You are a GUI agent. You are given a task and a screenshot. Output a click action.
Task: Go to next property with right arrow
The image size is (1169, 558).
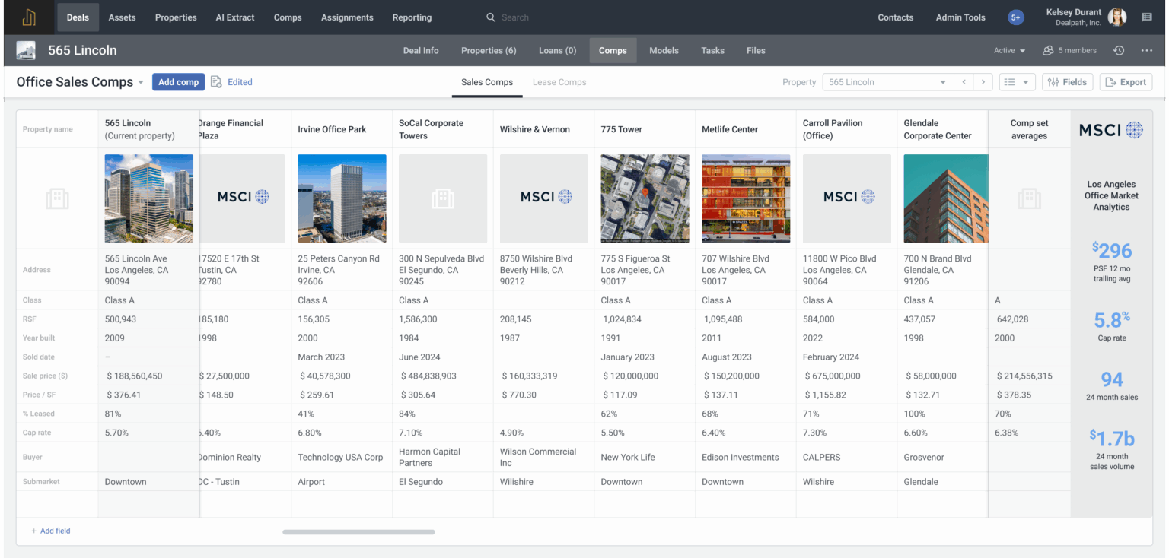[983, 82]
